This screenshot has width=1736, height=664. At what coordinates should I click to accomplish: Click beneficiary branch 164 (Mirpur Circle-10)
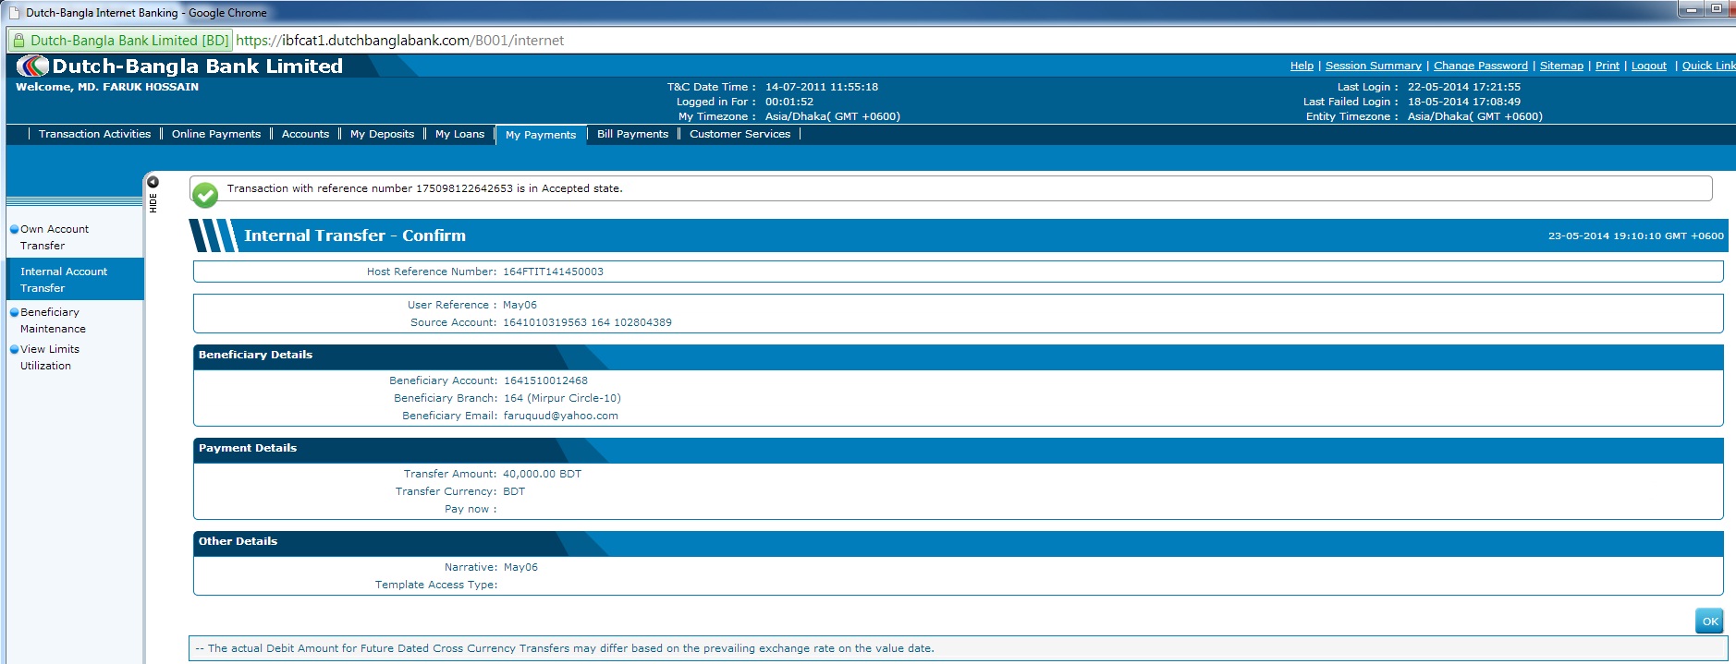562,398
